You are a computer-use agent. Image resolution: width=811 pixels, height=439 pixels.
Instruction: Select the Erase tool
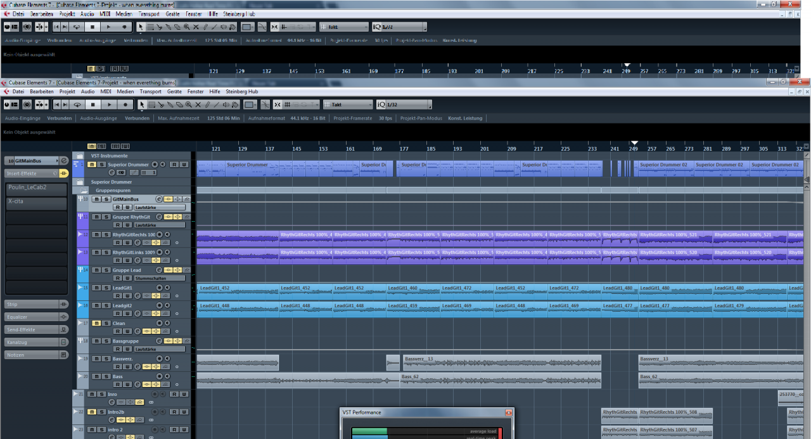point(179,105)
